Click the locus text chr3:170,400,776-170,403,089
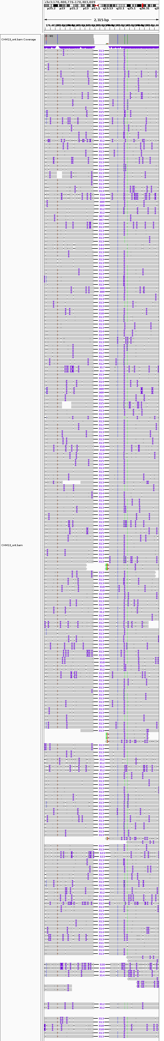The width and height of the screenshot is (164, 1041). pos(70,2)
